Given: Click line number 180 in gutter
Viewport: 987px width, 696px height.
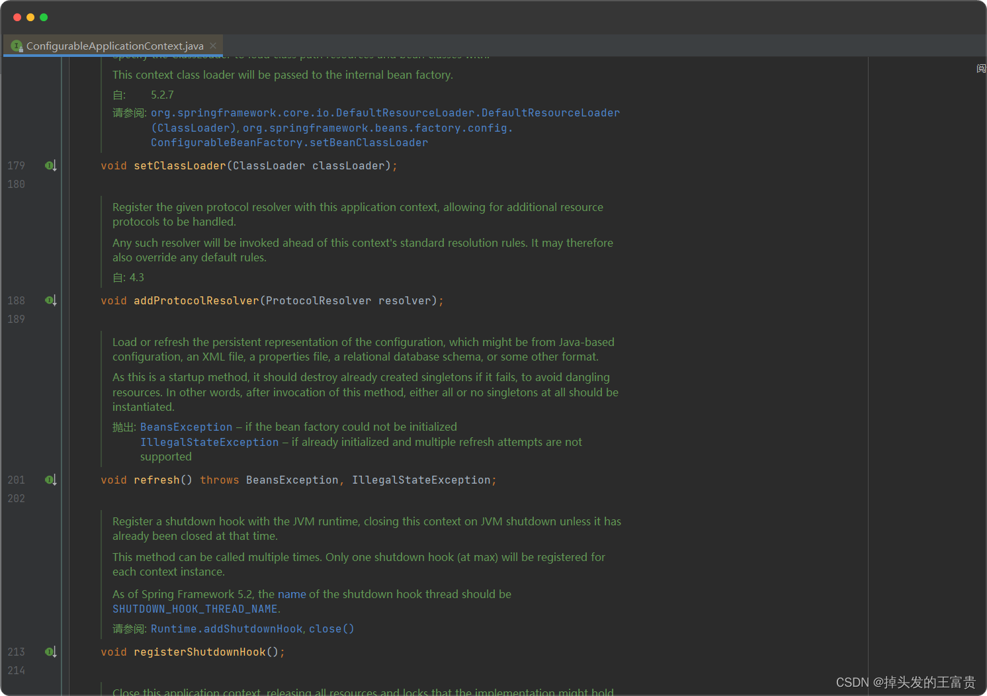Looking at the screenshot, I should pos(16,184).
